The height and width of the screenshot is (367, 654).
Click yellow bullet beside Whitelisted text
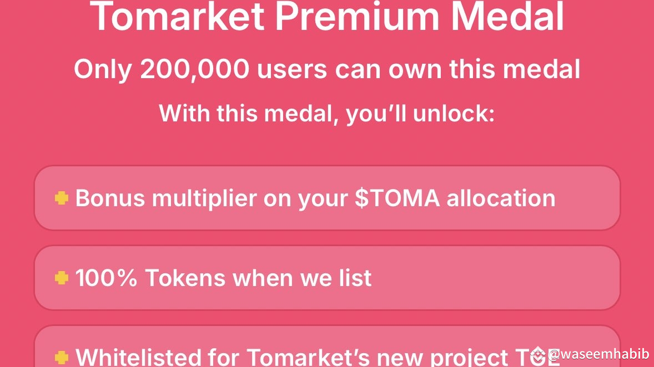pyautogui.click(x=61, y=357)
